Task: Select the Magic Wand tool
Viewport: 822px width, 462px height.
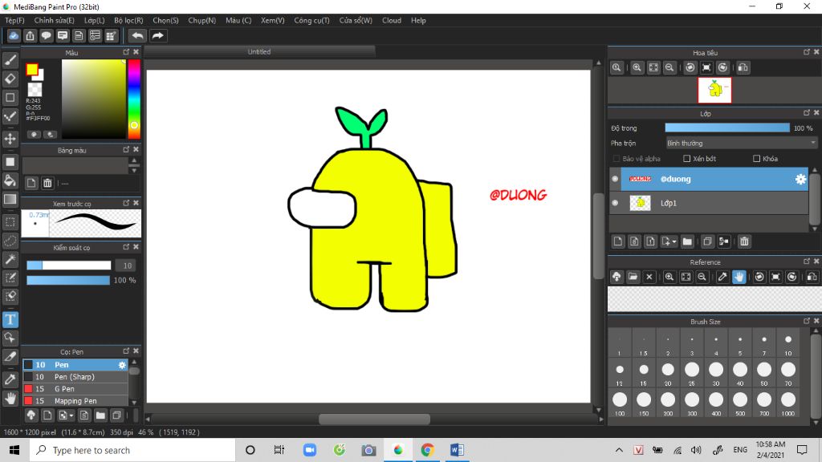Action: click(10, 259)
